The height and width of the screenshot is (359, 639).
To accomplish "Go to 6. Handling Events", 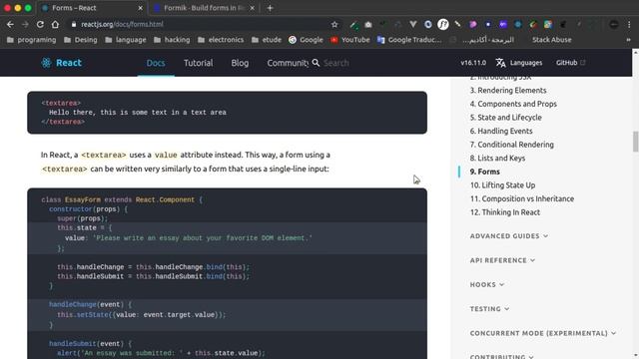I will [501, 131].
